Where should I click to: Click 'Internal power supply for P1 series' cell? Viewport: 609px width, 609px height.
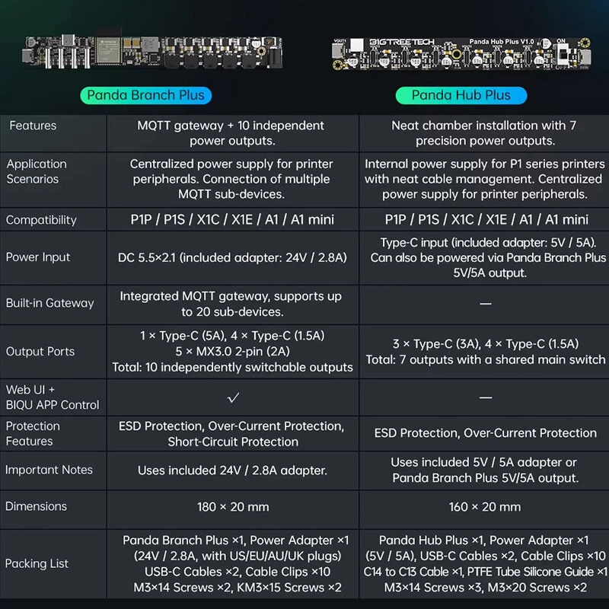click(484, 180)
